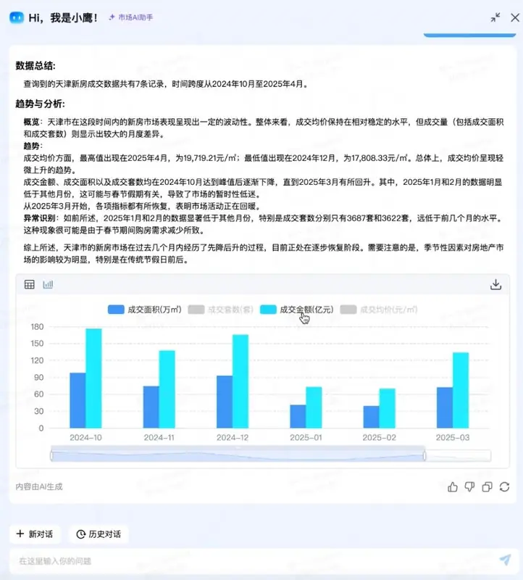Image resolution: width=523 pixels, height=580 pixels.
Task: Click the right zoom slider handle
Action: (424, 456)
